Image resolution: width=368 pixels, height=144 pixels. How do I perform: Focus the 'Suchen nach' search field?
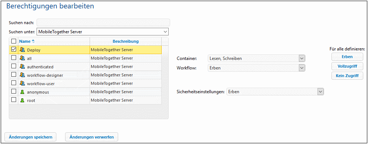[103, 23]
